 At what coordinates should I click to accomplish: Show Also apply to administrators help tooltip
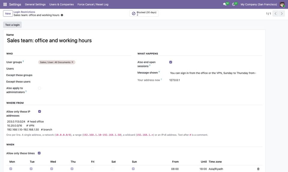point(26,91)
